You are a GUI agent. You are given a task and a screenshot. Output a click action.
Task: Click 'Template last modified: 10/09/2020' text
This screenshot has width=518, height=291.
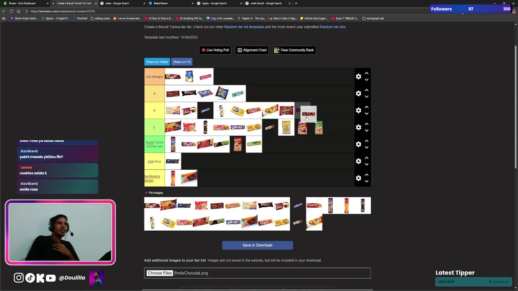point(171,37)
